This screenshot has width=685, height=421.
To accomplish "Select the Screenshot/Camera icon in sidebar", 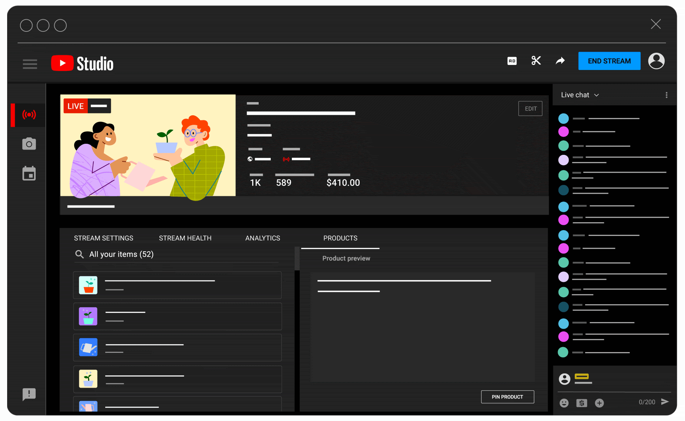I will (28, 144).
